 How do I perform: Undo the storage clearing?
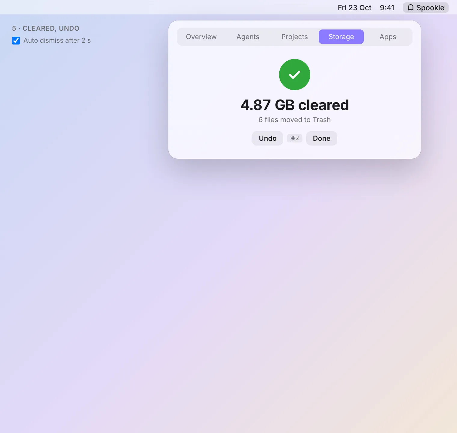pyautogui.click(x=268, y=138)
